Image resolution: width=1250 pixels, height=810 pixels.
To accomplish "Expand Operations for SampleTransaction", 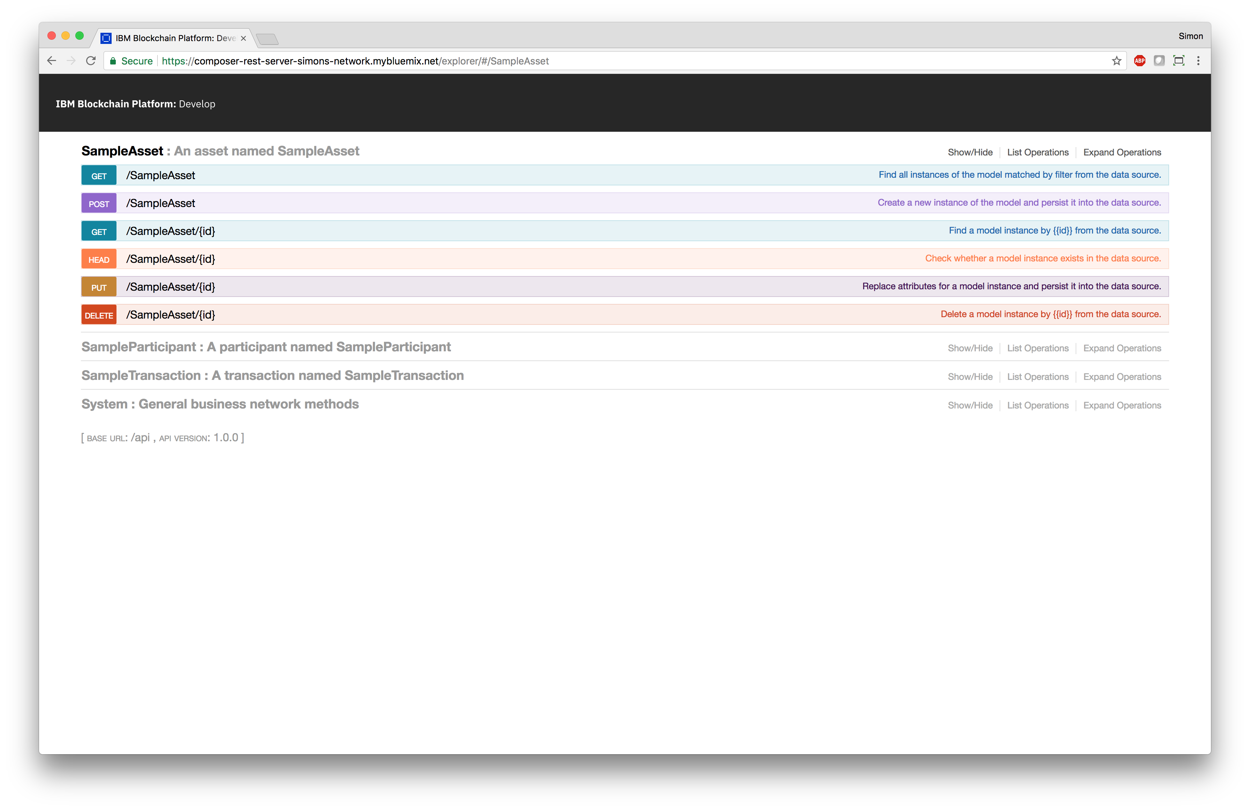I will pos(1121,377).
